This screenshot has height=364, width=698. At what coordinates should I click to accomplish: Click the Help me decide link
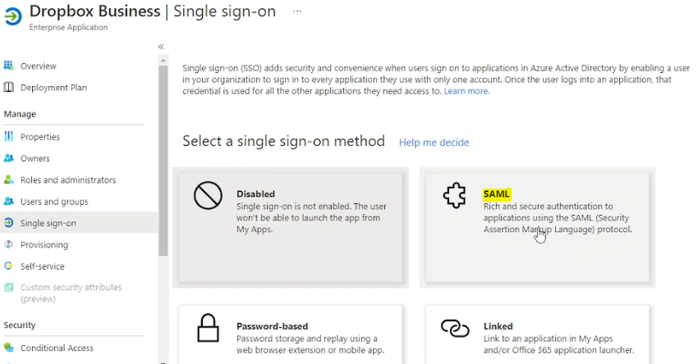(x=434, y=143)
